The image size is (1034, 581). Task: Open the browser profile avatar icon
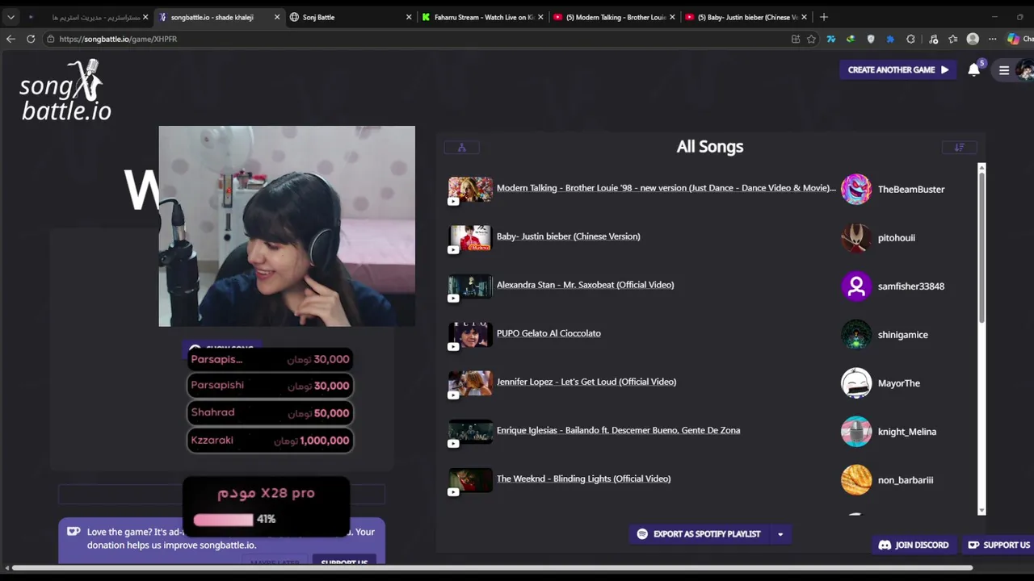point(973,39)
